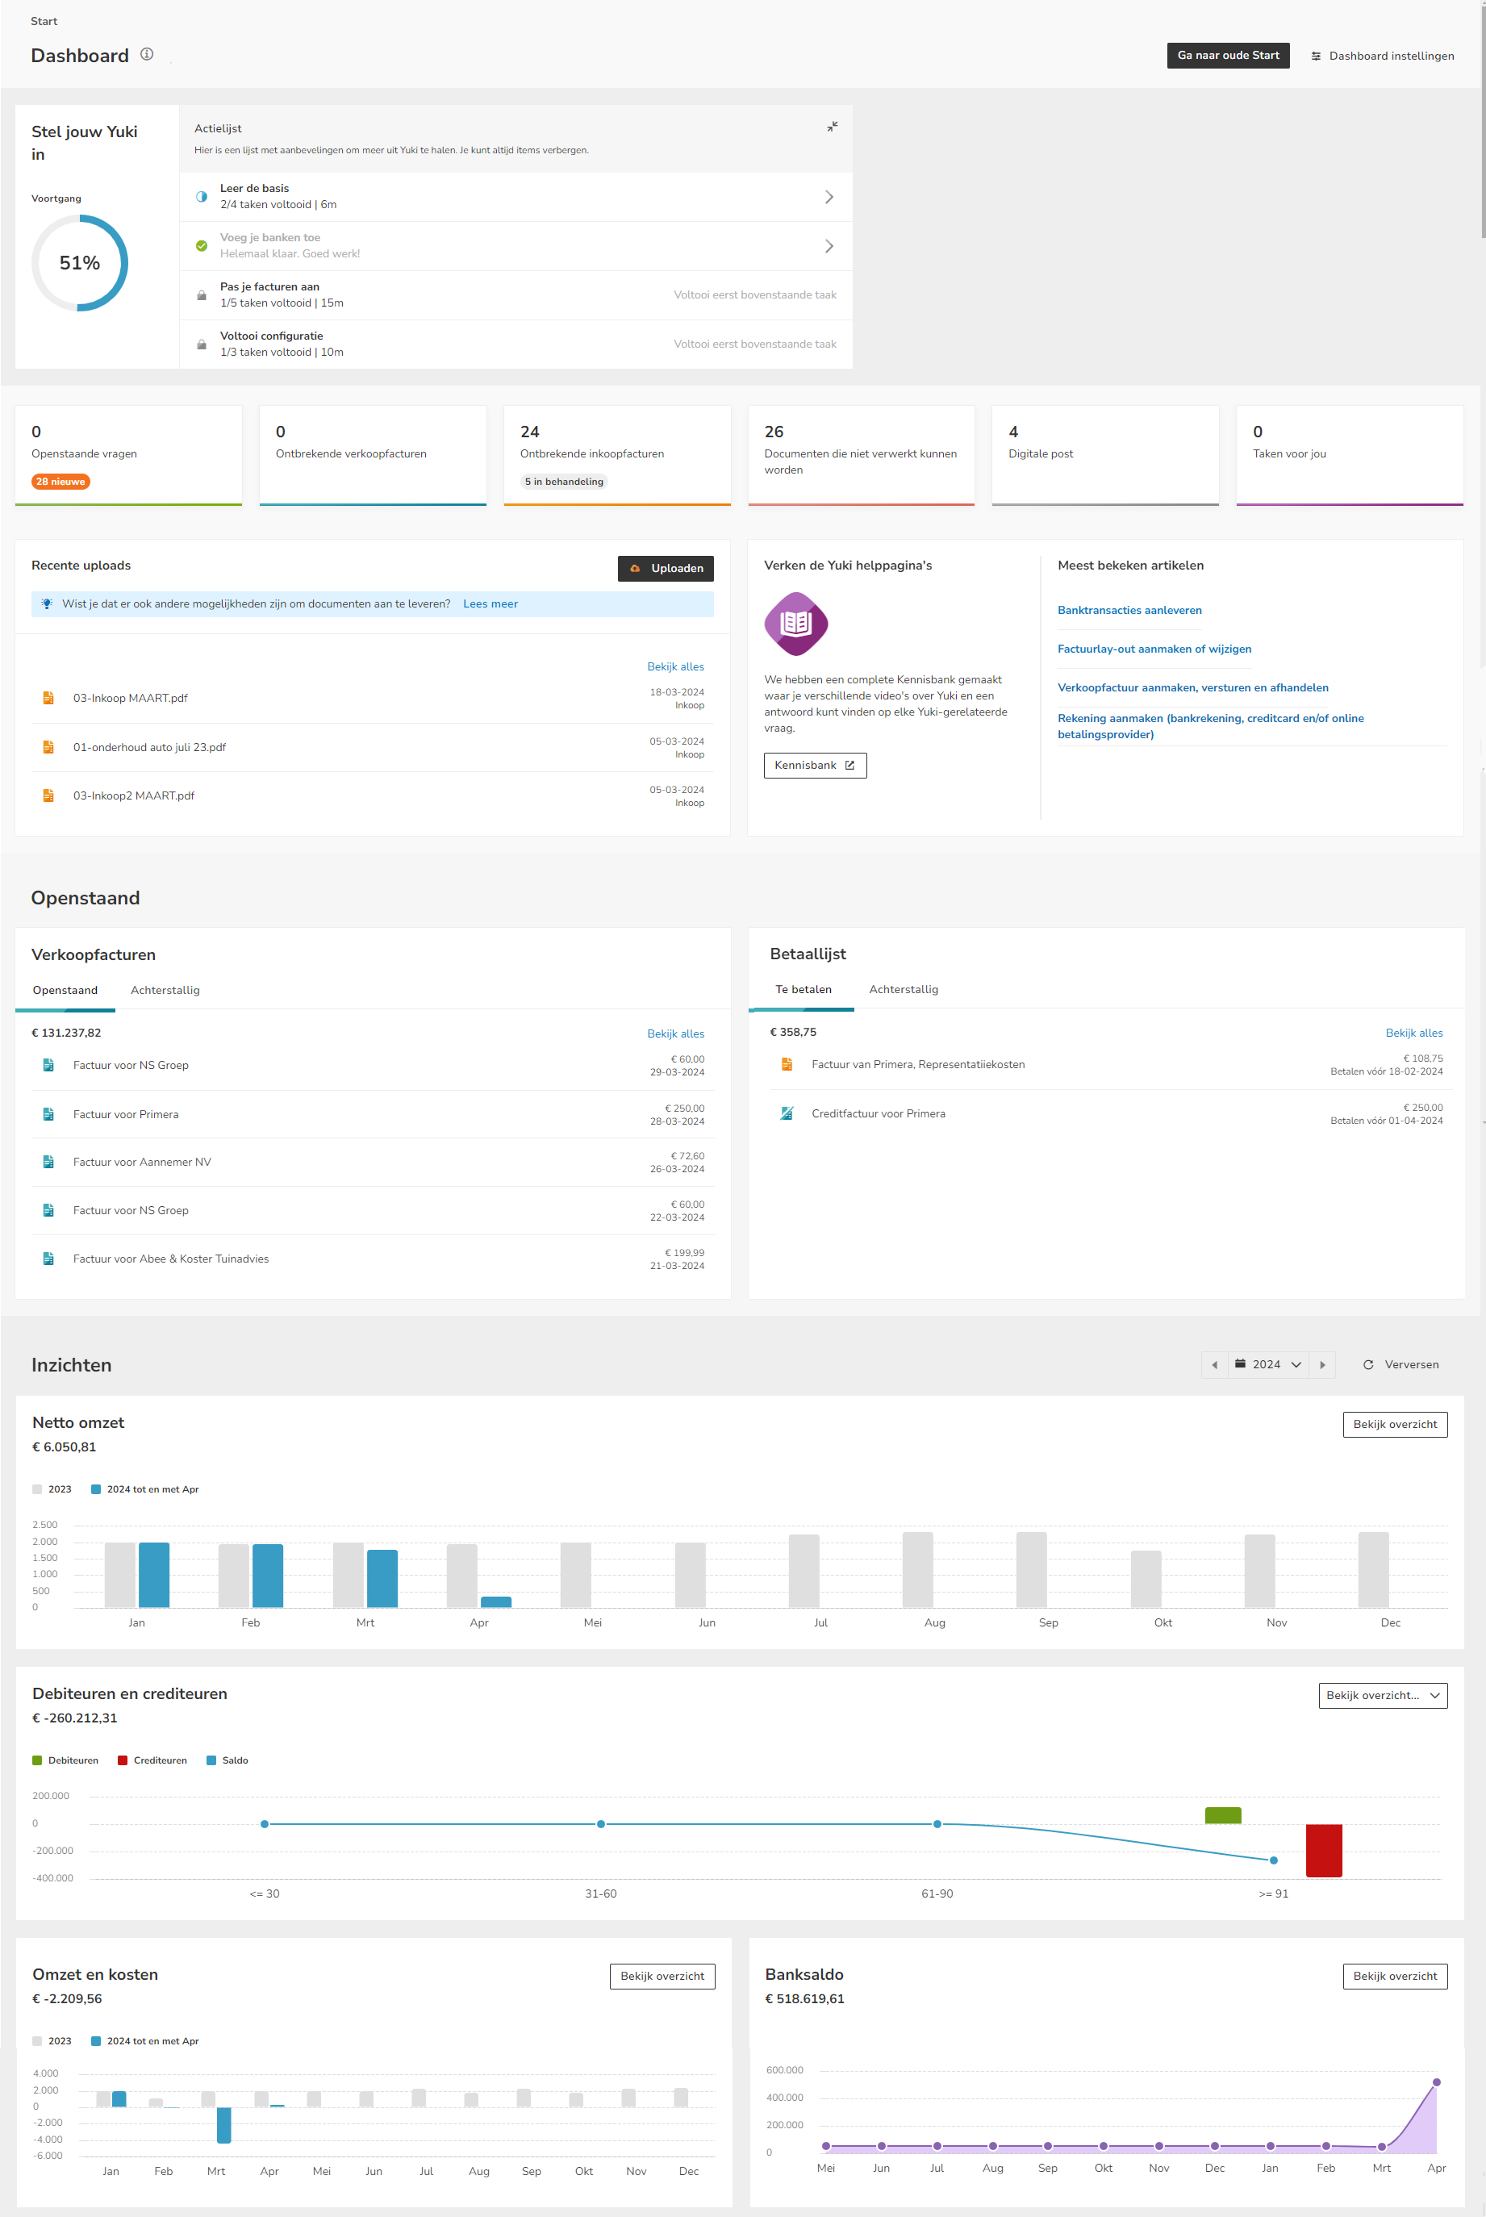Viewport: 1486px width, 2217px height.
Task: Click Bekijk overzicht for Banksaldo
Action: pyautogui.click(x=1395, y=1977)
